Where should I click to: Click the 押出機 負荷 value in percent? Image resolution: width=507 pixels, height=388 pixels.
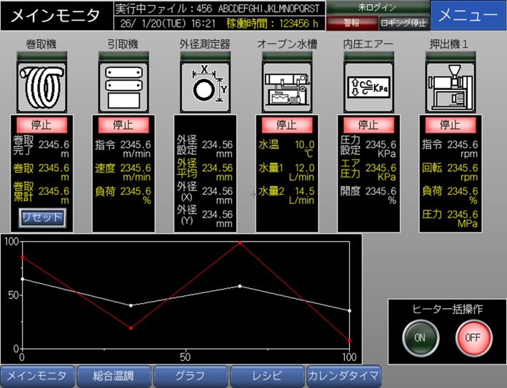463,195
